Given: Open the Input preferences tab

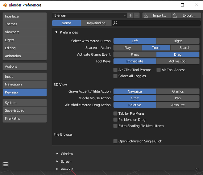Looking at the screenshot, I should [25, 77].
